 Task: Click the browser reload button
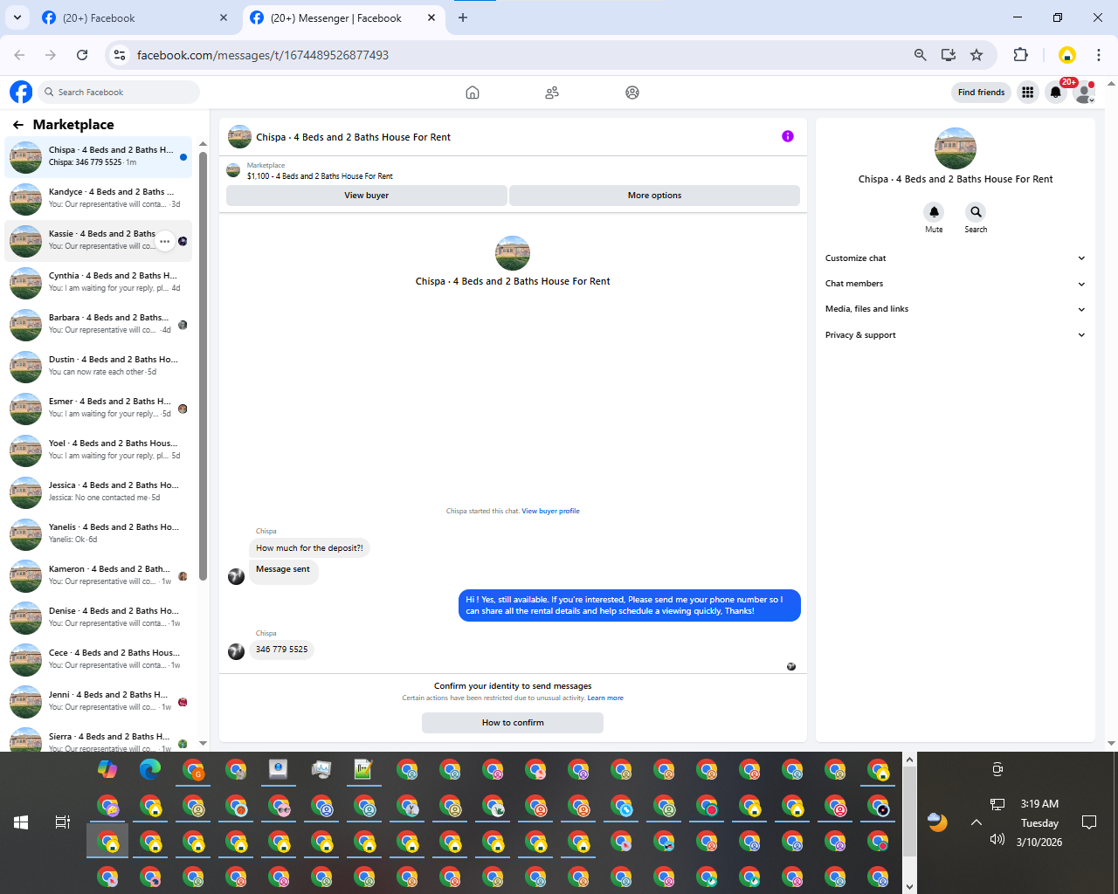coord(82,55)
